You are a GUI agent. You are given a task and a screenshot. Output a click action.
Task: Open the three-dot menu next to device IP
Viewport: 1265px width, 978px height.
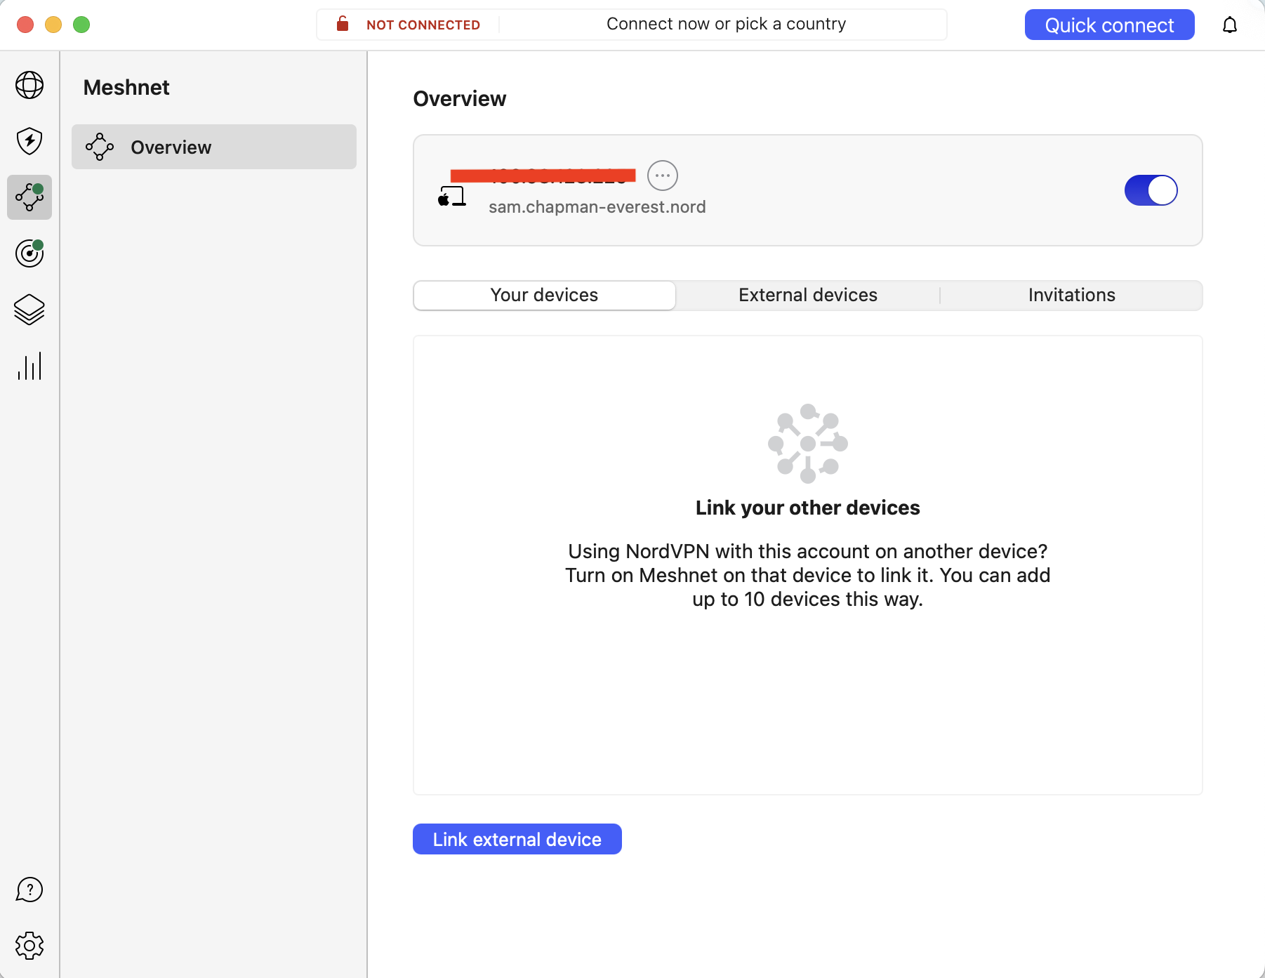click(x=662, y=175)
